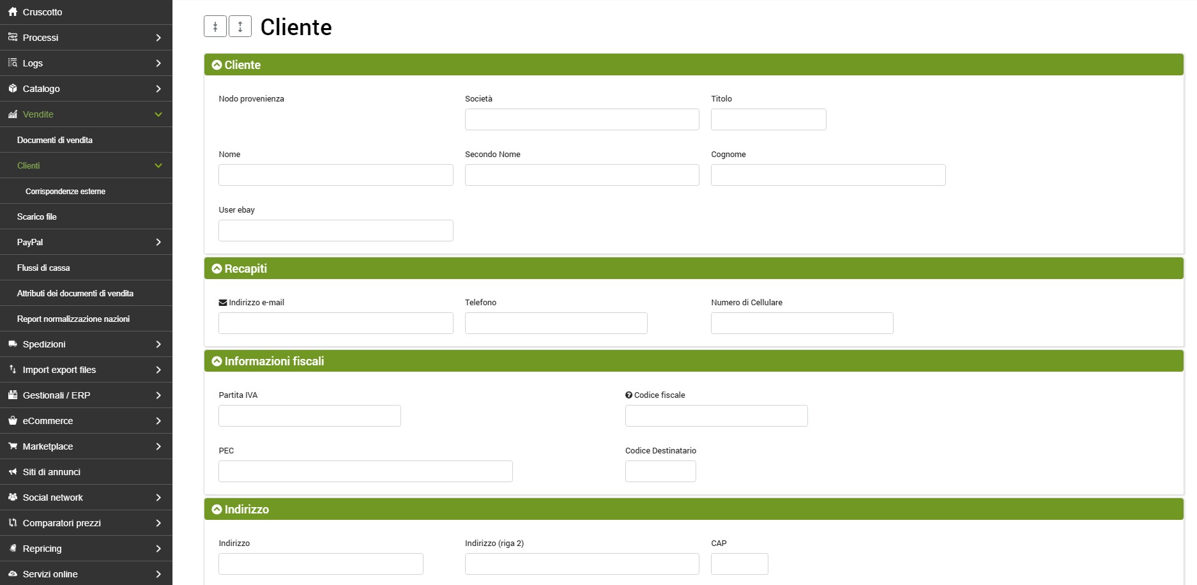Click the Spedizioni truck icon
This screenshot has width=1197, height=585.
pyautogui.click(x=13, y=344)
